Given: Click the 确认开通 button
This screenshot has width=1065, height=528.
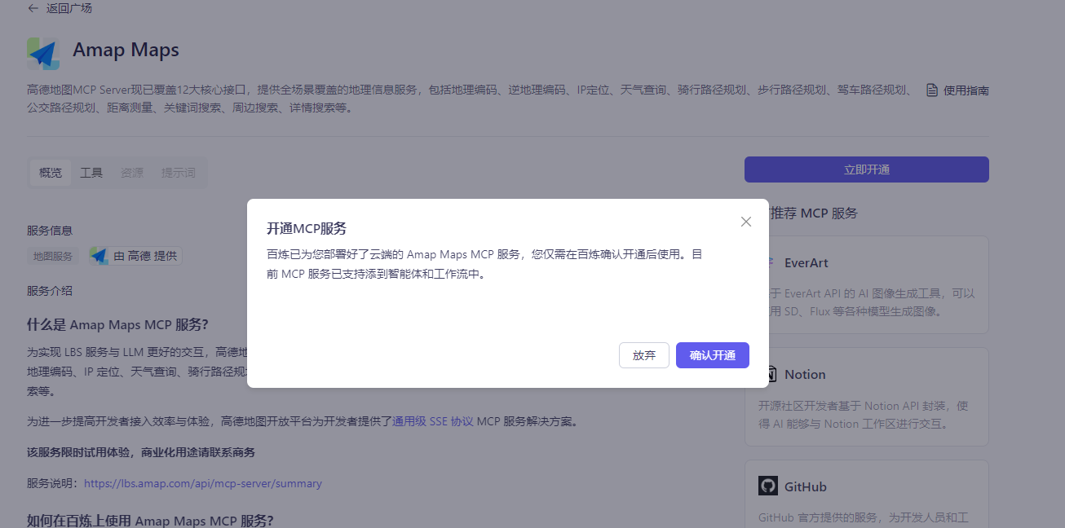Looking at the screenshot, I should click(x=712, y=355).
